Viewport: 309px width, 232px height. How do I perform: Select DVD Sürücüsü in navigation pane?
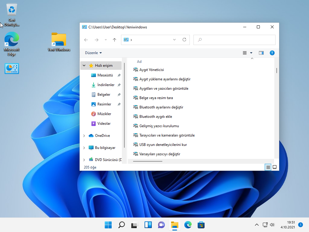pyautogui.click(x=108, y=160)
